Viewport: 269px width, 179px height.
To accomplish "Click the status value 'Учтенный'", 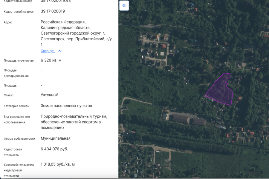I will pos(50,95).
